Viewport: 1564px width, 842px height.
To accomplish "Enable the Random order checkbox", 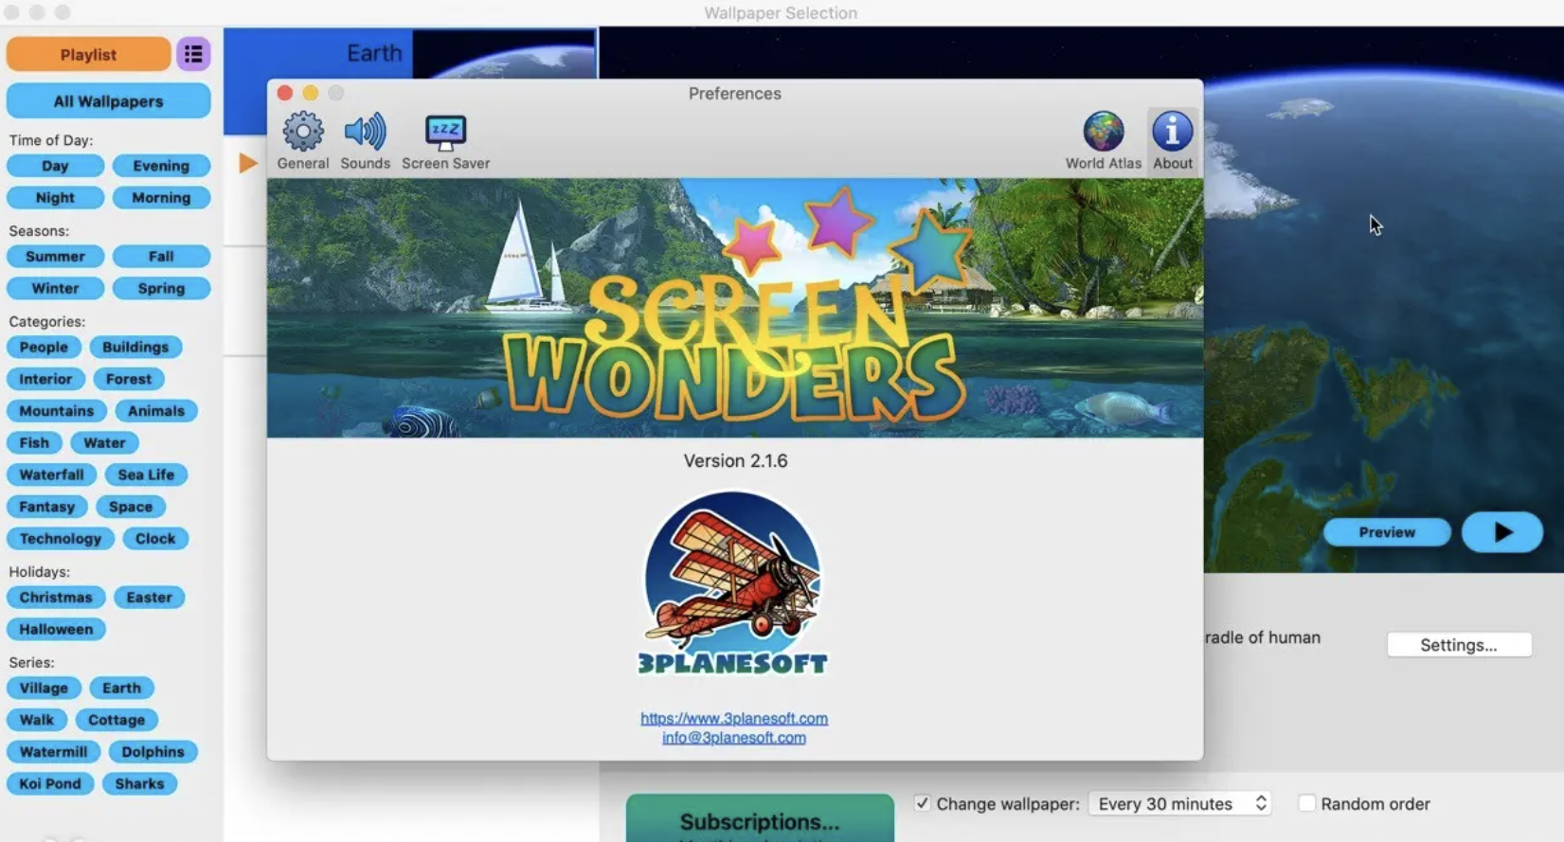I will coord(1307,803).
